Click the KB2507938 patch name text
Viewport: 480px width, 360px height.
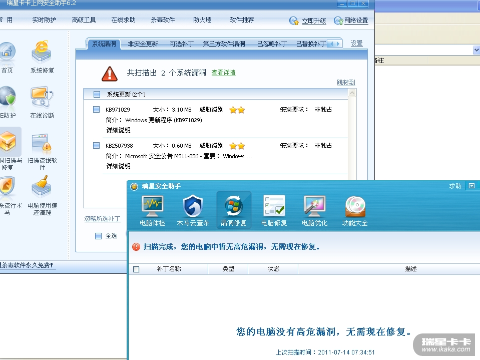tap(120, 146)
